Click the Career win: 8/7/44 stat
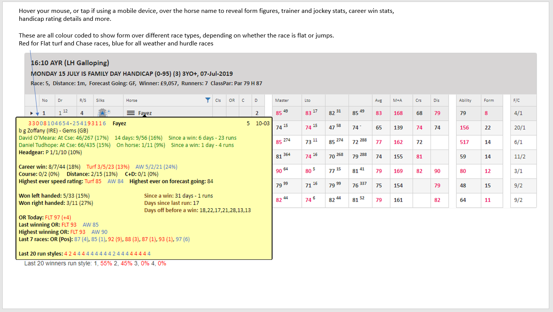553x312 pixels. point(50,167)
